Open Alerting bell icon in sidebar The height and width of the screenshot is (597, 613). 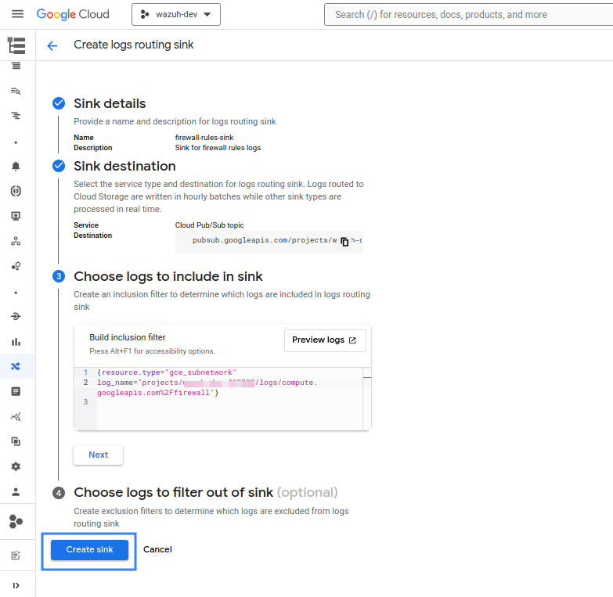[16, 166]
